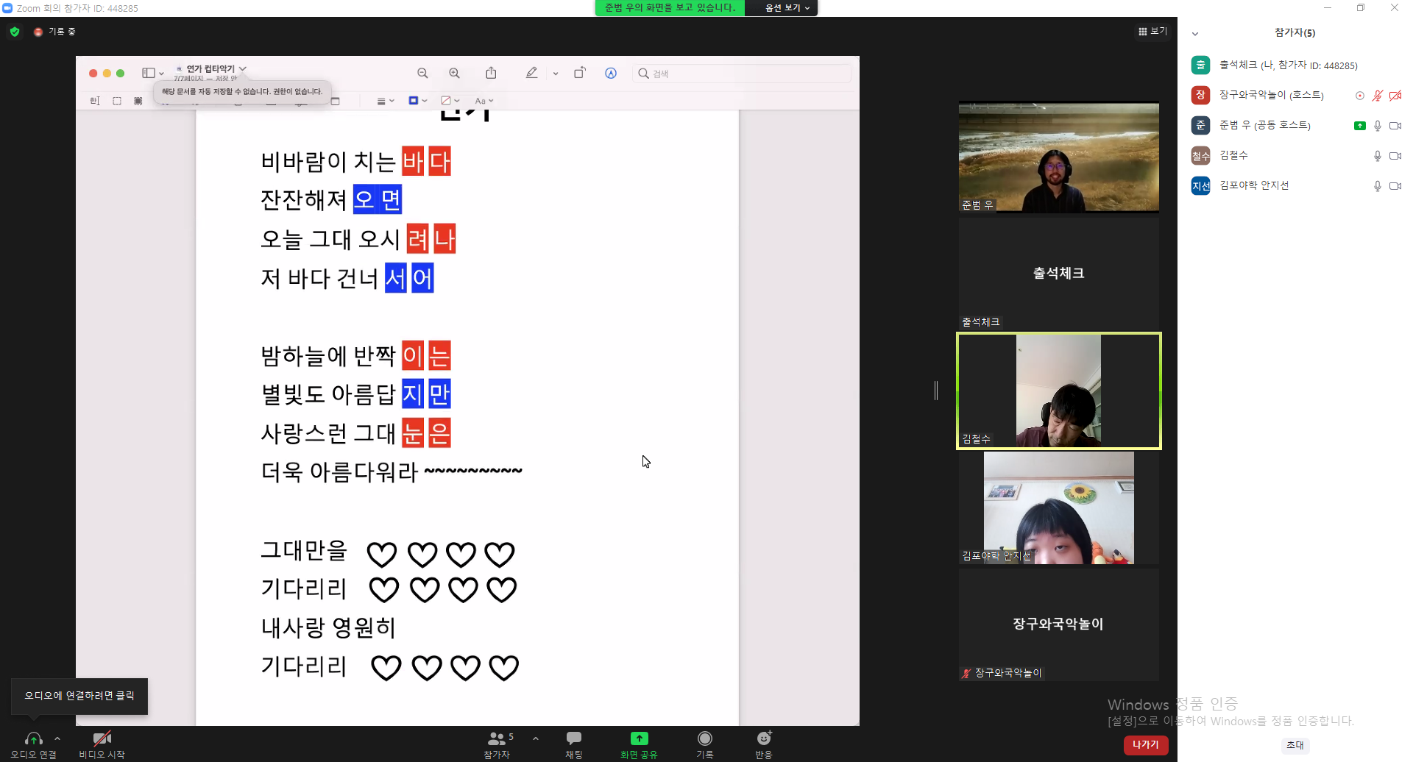
Task: Open the fill color swatch with red slash
Action: 450,101
